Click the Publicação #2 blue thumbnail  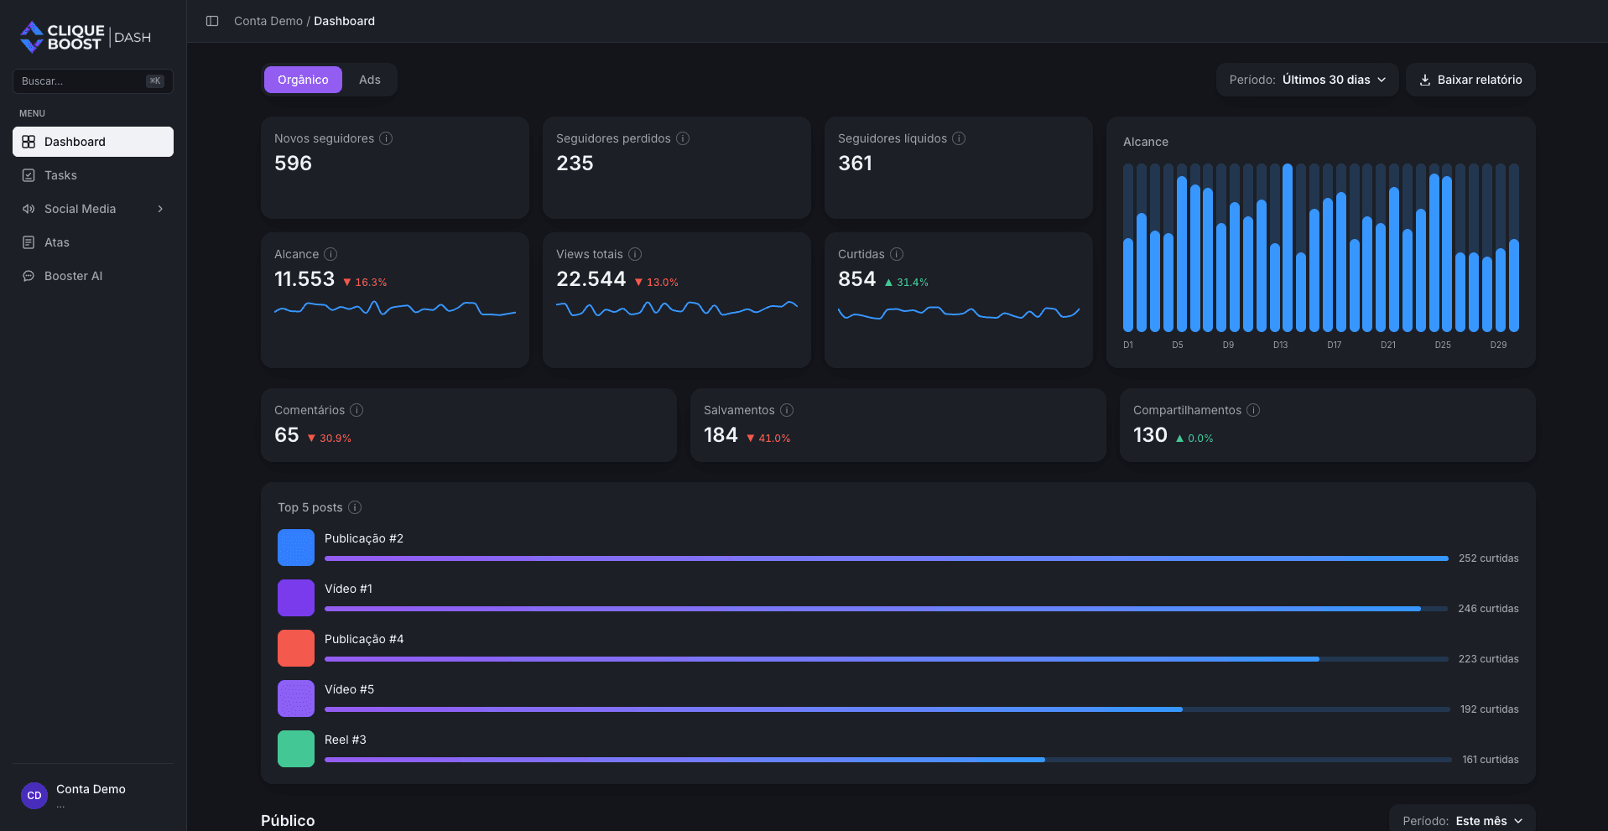(x=296, y=548)
